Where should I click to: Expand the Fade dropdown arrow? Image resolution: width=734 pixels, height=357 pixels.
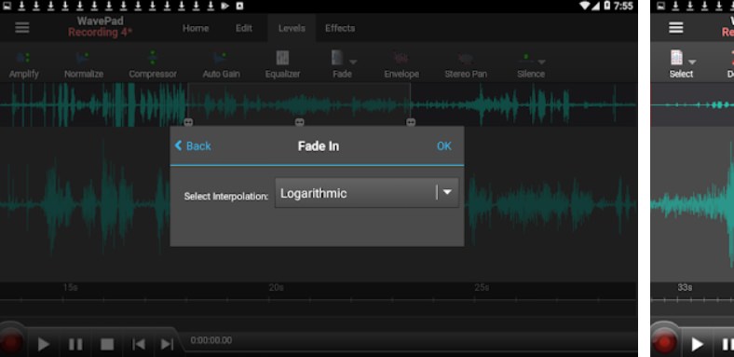[x=353, y=62]
